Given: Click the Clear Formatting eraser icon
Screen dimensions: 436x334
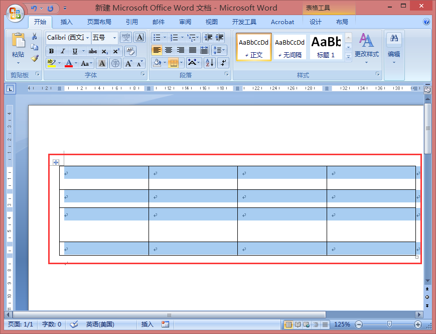Looking at the screenshot, I should tap(130, 51).
